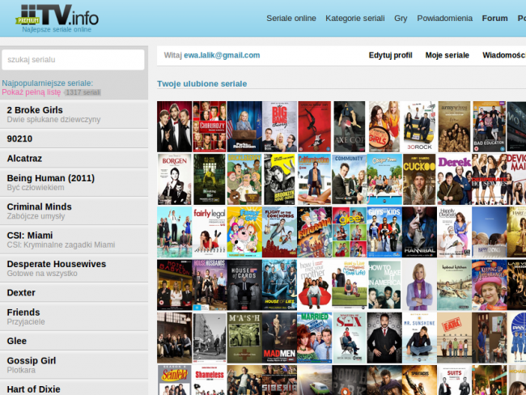Viewport: 526px width, 395px height.
Task: Open Flight of the Conchords poster
Action: [279, 232]
